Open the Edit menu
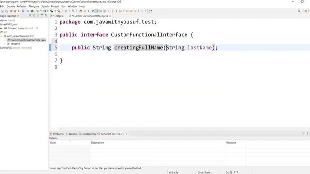This screenshot has width=310, height=174. point(2,6)
